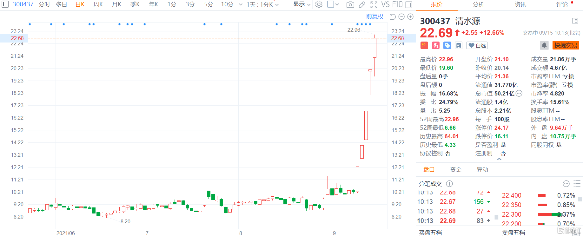Show more info for 总市值 value
583x236 pixels.
pos(519,93)
